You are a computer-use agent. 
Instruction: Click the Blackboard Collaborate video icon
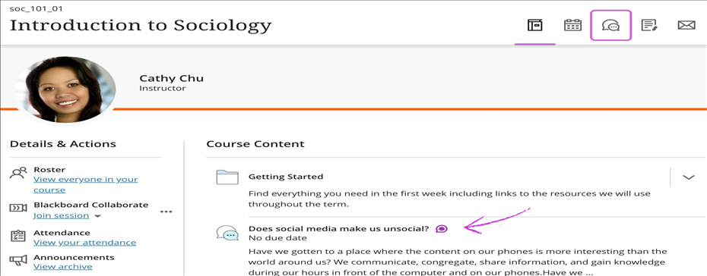[x=18, y=208]
